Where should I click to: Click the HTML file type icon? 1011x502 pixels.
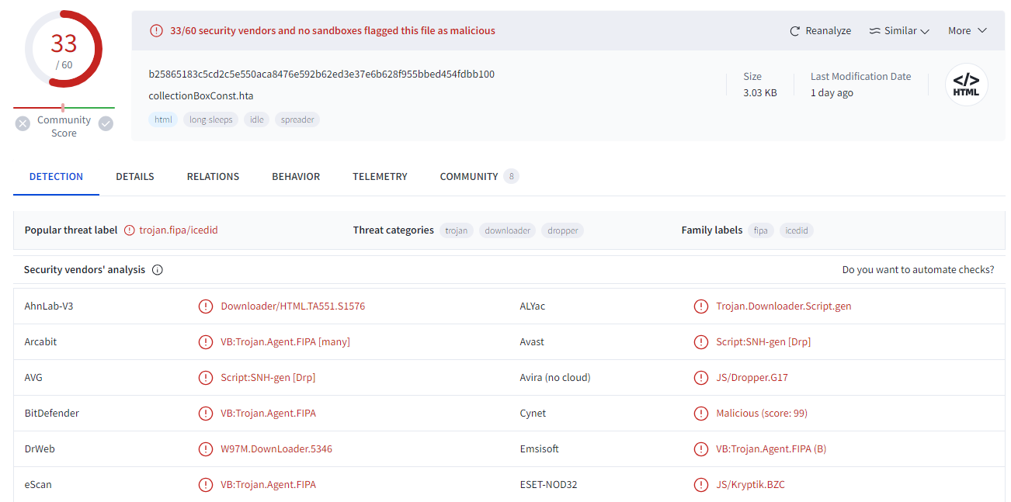(x=966, y=85)
